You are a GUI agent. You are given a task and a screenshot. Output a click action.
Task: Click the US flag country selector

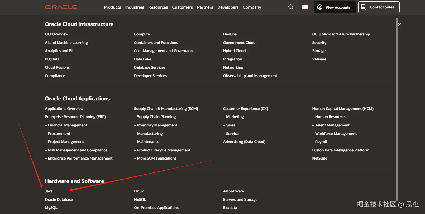[x=305, y=7]
